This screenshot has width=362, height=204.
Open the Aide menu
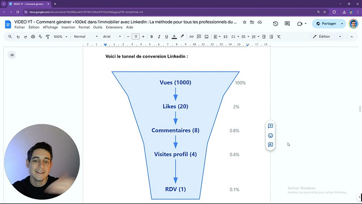point(129,27)
